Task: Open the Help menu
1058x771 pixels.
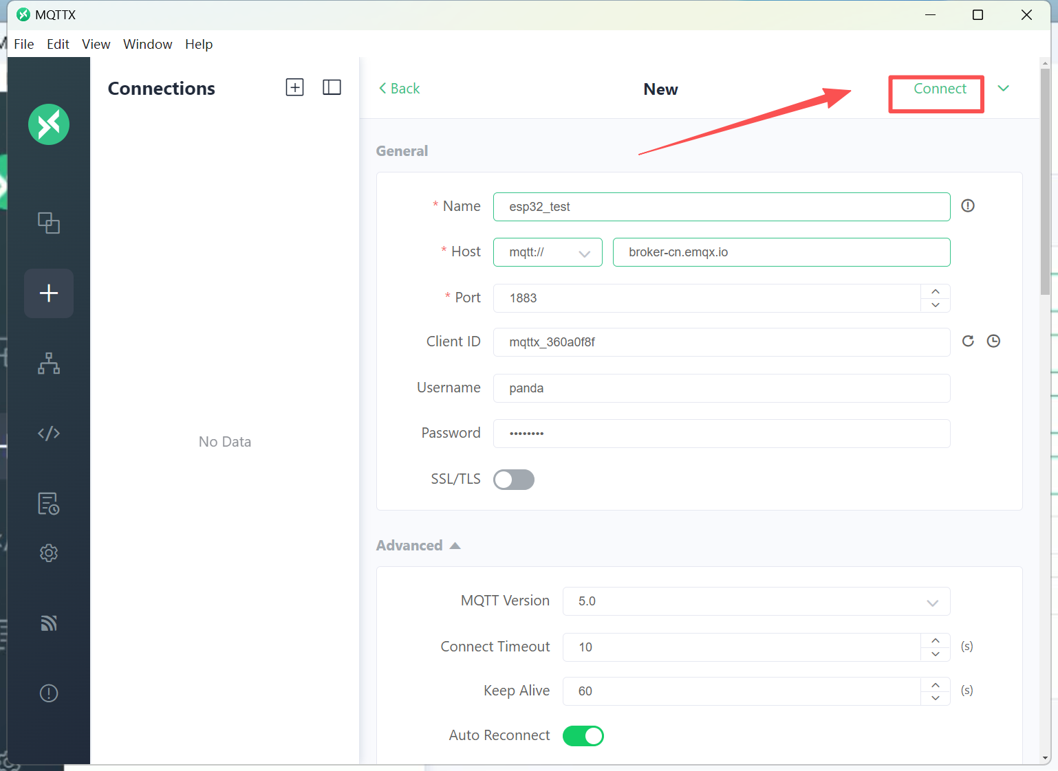Action: coord(199,44)
